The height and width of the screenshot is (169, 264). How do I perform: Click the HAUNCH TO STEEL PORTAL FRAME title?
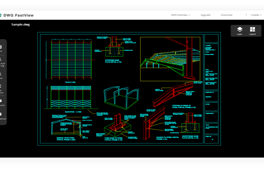tap(167, 138)
